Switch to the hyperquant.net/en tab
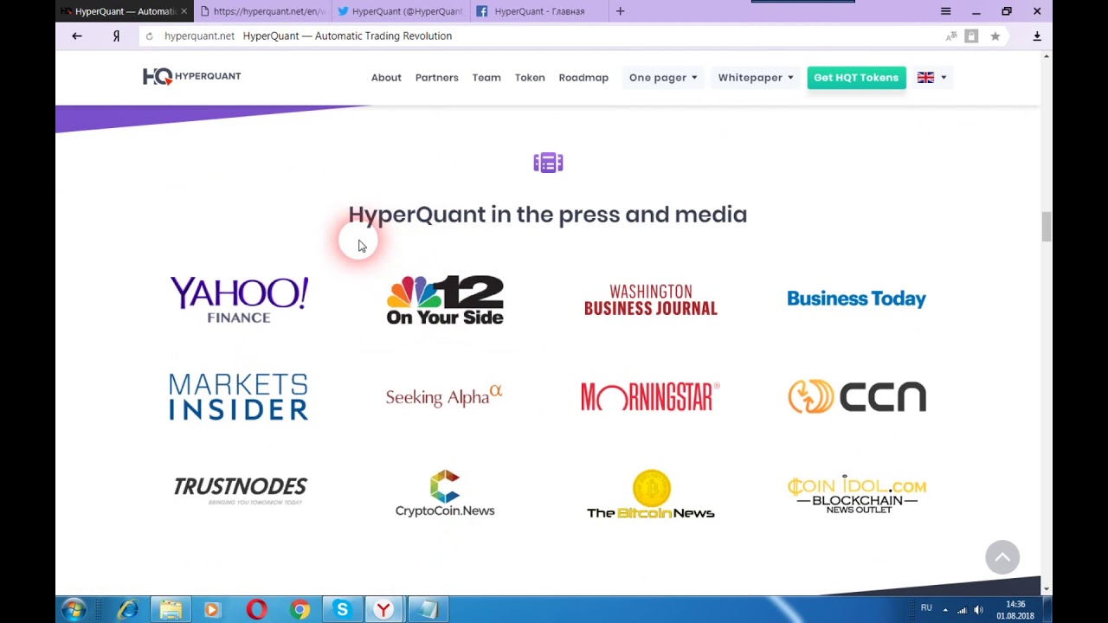 pos(263,11)
